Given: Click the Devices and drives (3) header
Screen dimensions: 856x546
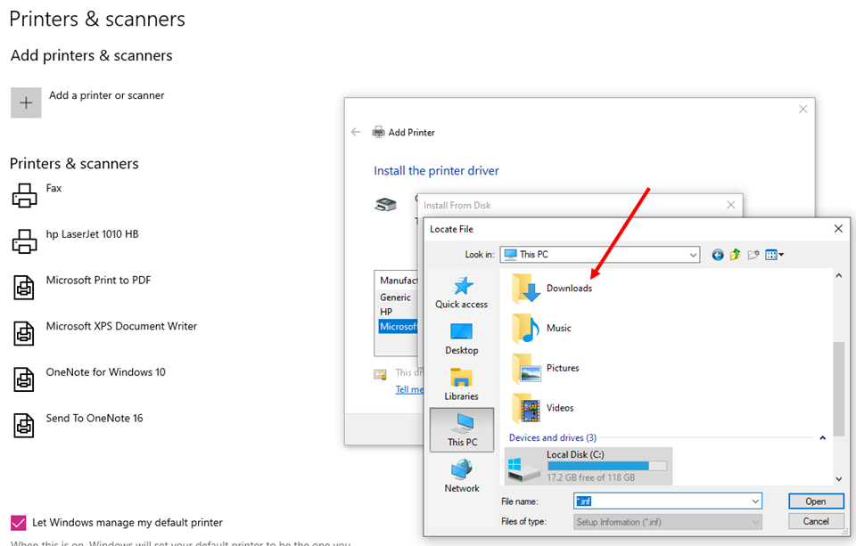Looking at the screenshot, I should 553,437.
